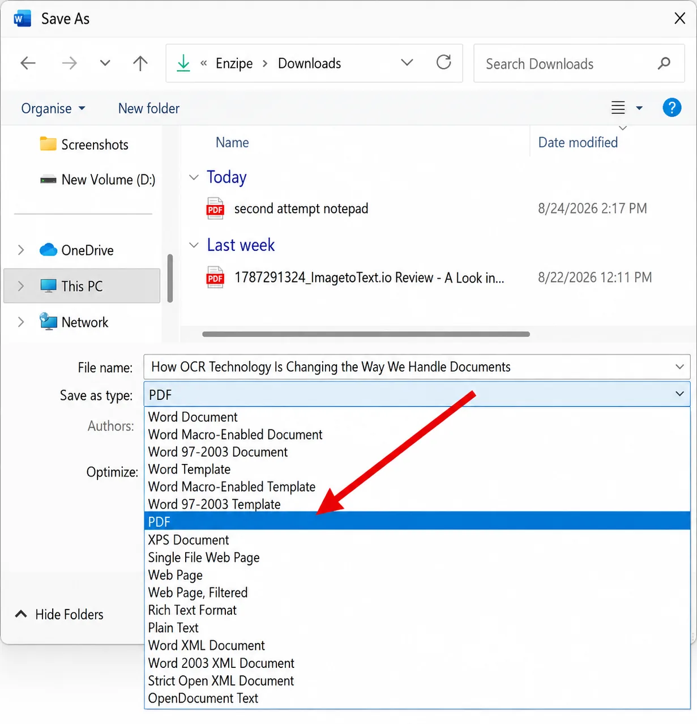Select Network in navigation pane
Screen dimensions: 697x724
pyautogui.click(x=74, y=322)
